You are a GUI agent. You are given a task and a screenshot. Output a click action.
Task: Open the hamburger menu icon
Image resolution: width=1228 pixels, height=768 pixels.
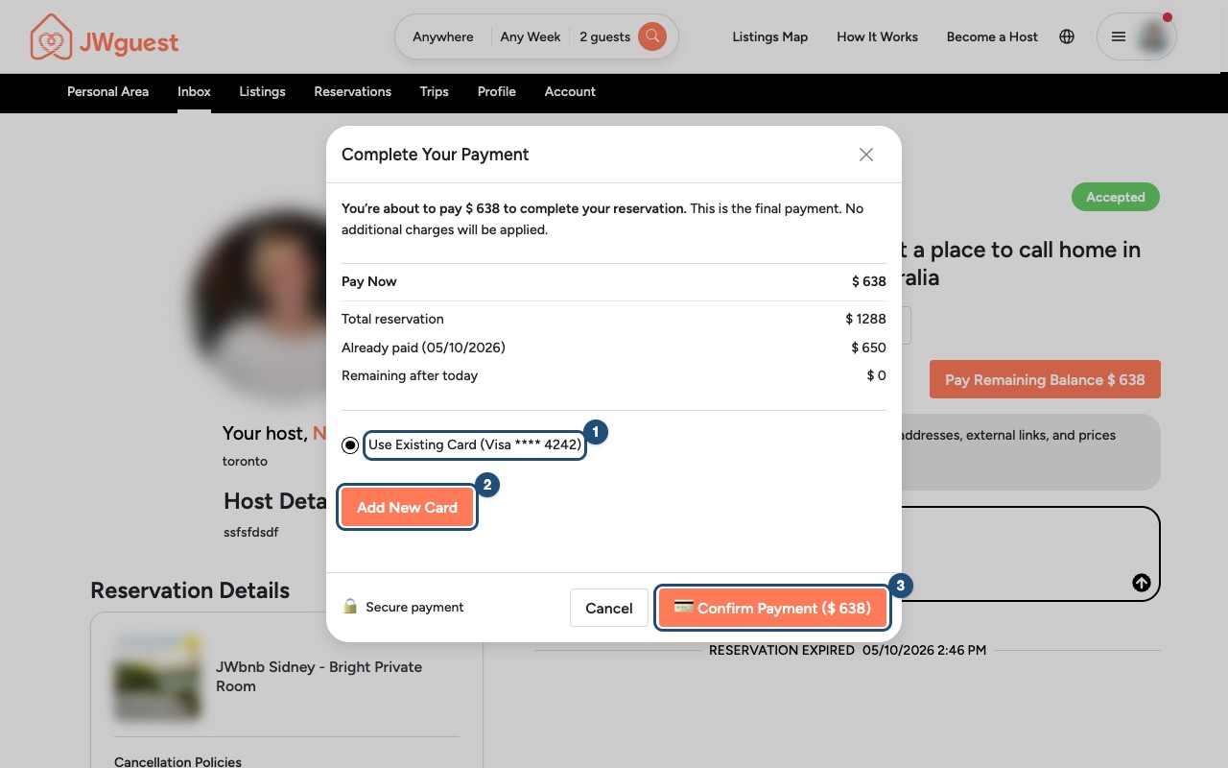click(1119, 36)
